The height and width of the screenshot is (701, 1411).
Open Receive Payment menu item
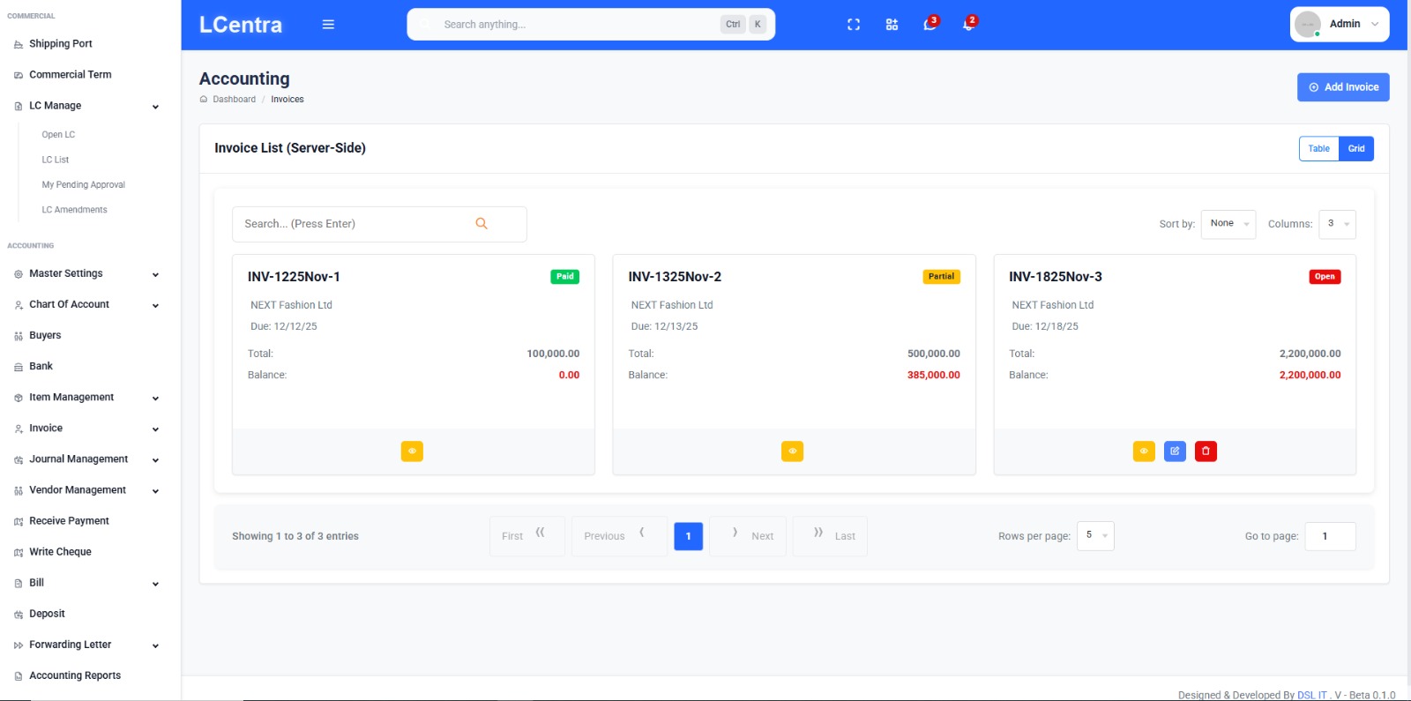[69, 521]
